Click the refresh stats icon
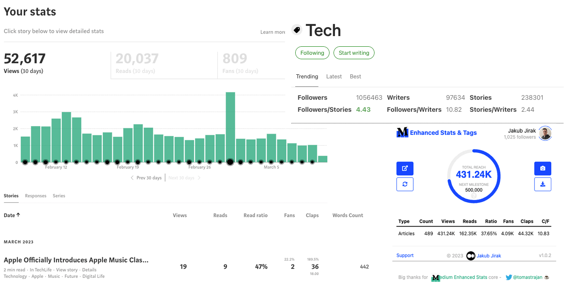This screenshot has height=285, width=570. point(405,184)
